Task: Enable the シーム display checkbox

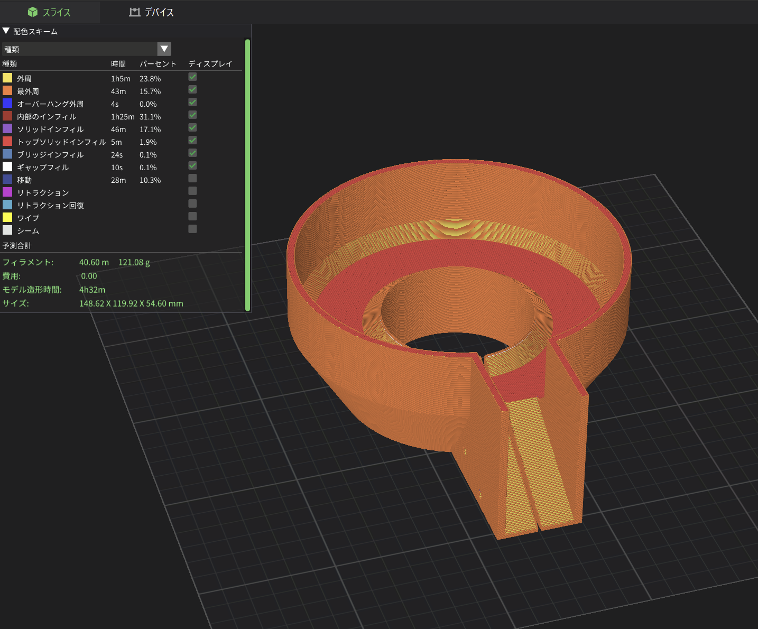Action: (x=192, y=229)
